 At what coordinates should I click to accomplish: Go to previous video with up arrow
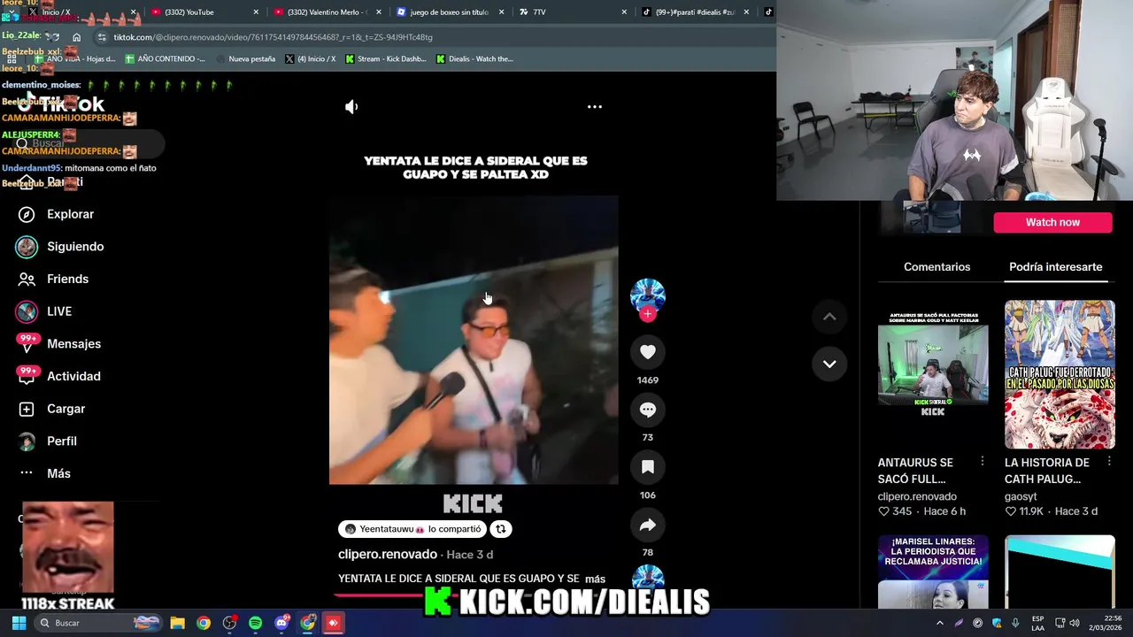(829, 317)
